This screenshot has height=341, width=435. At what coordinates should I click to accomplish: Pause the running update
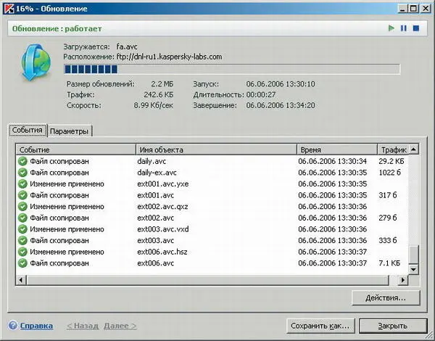coord(404,28)
